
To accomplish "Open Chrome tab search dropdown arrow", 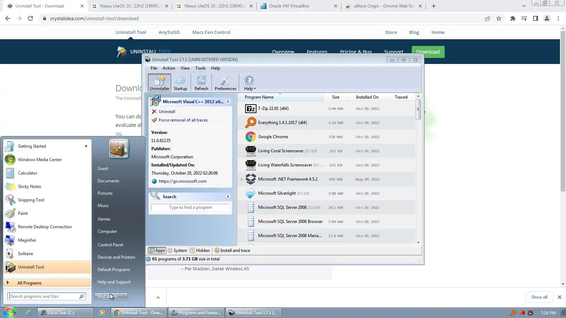I will tap(524, 6).
